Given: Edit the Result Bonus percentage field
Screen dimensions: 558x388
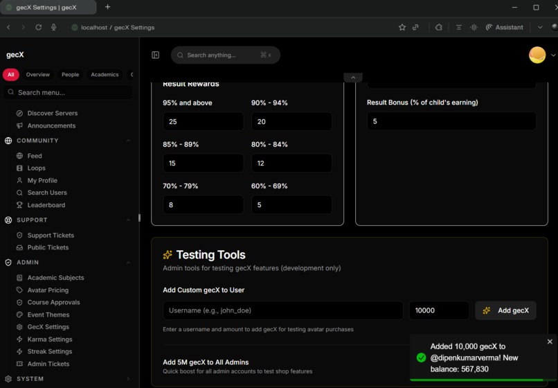Looking at the screenshot, I should point(451,121).
